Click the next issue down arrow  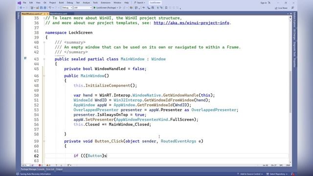(61, 165)
